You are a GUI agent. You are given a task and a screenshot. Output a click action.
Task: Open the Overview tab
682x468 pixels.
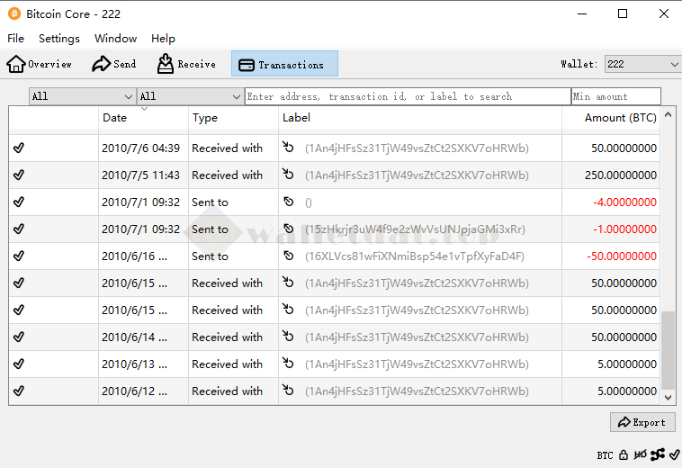(x=40, y=64)
